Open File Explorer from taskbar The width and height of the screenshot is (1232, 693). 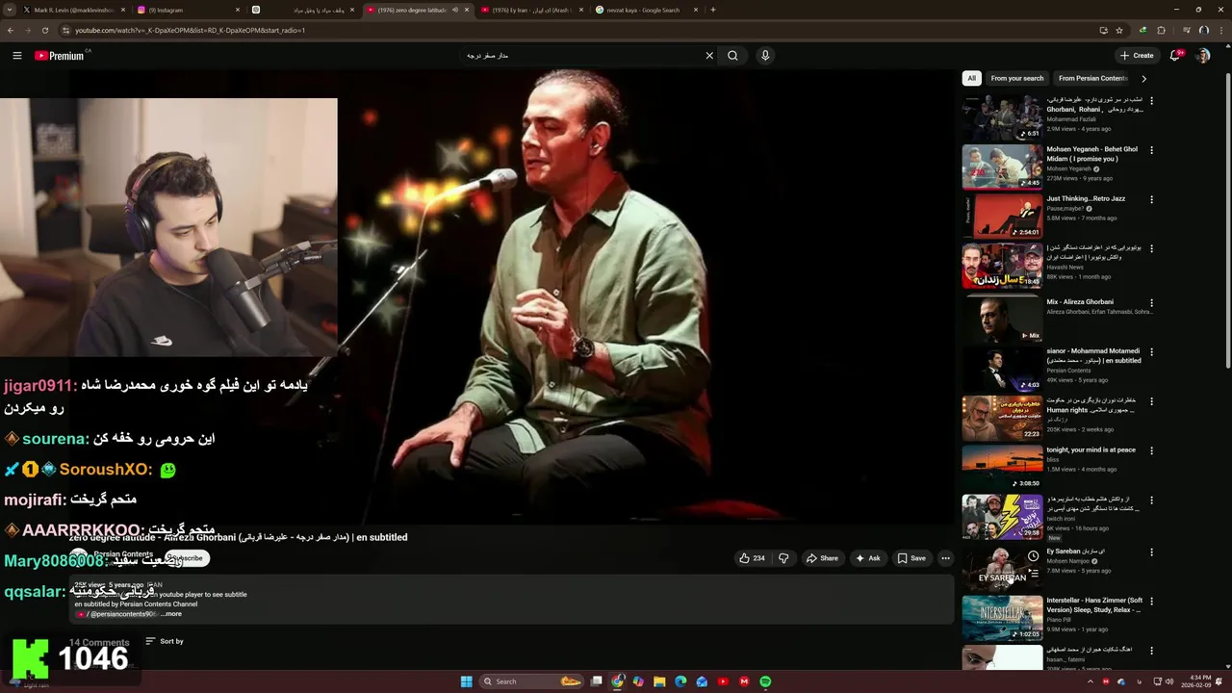pyautogui.click(x=659, y=681)
